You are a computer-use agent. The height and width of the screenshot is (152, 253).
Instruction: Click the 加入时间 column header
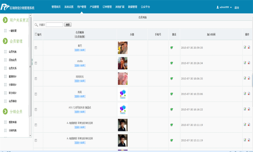[211, 34]
